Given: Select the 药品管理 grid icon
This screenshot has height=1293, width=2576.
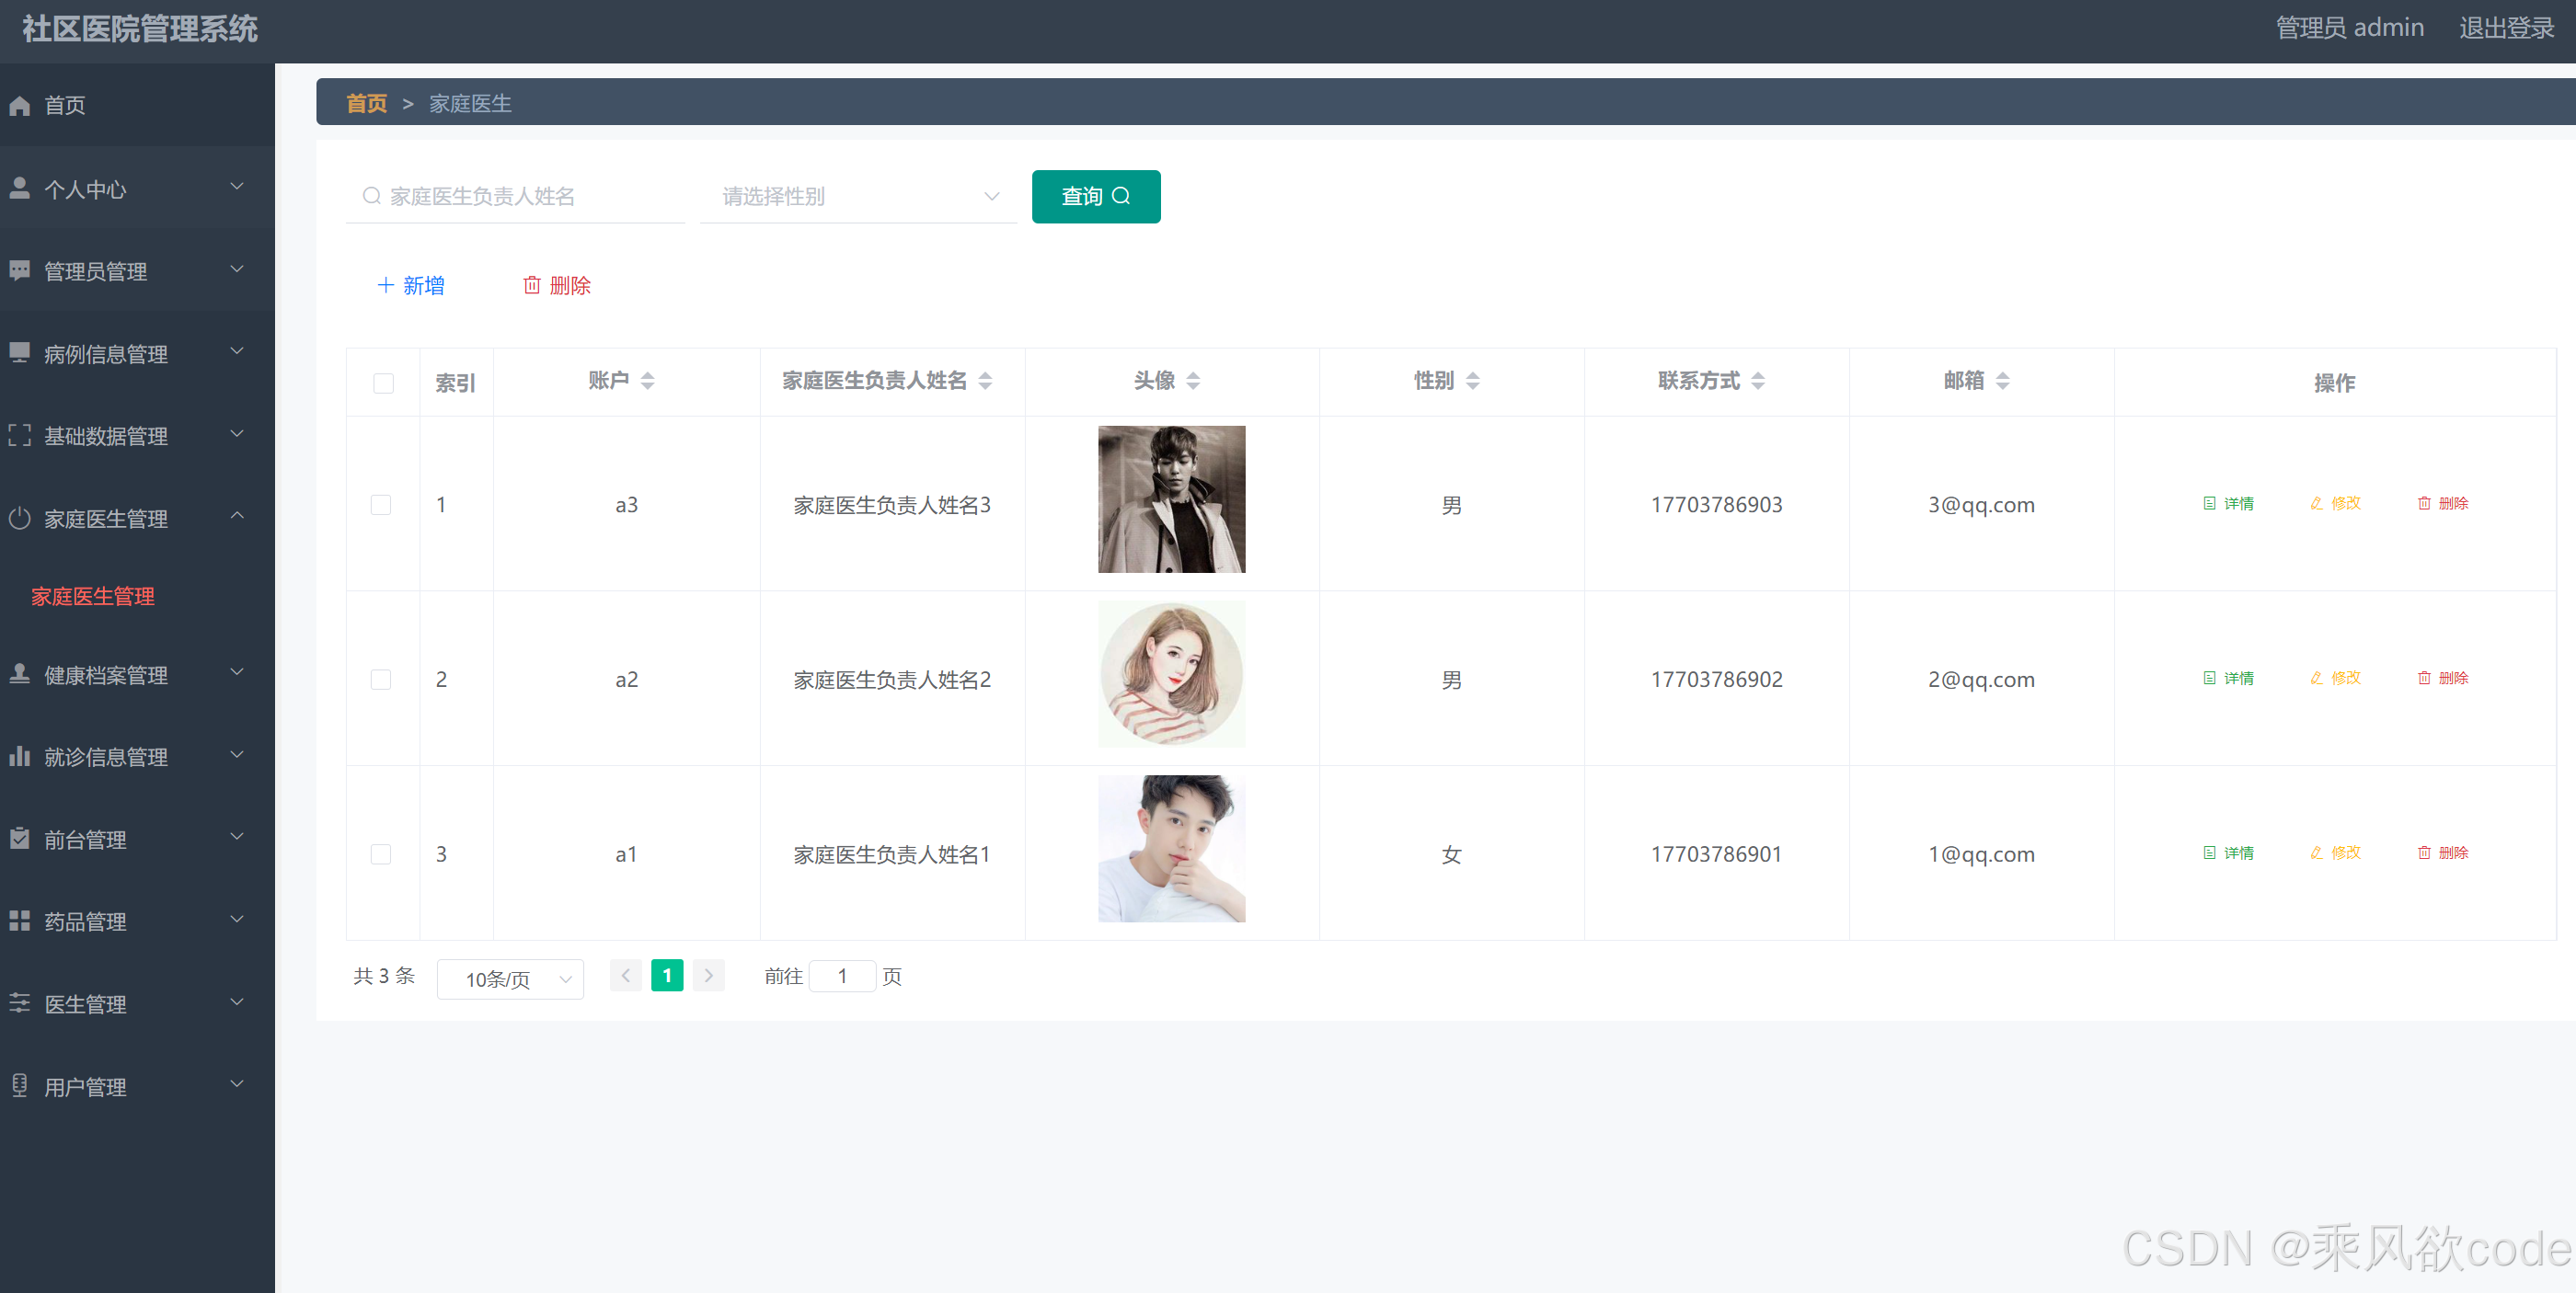Looking at the screenshot, I should pyautogui.click(x=20, y=921).
